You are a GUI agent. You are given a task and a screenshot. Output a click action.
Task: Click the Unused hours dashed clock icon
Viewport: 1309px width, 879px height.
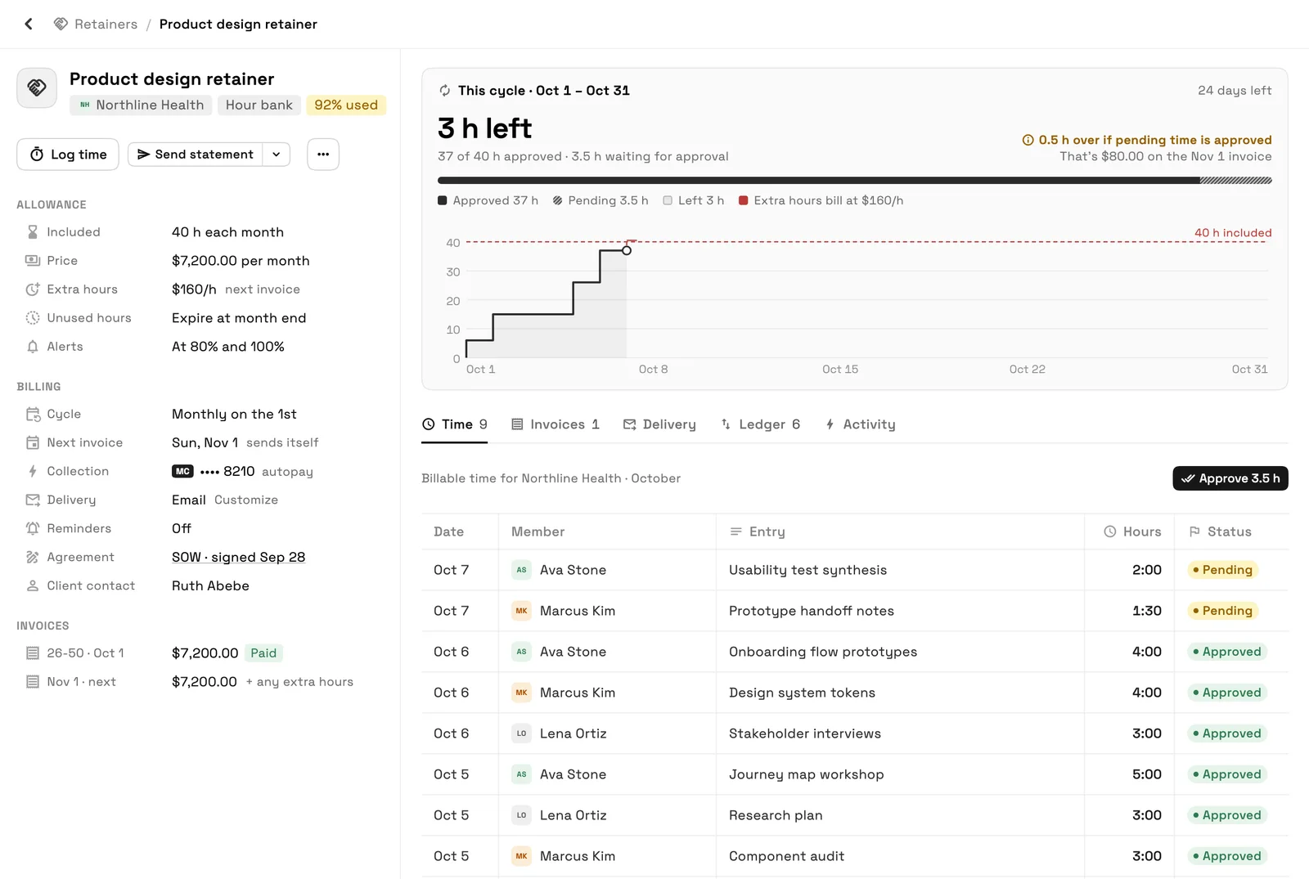[x=33, y=318]
